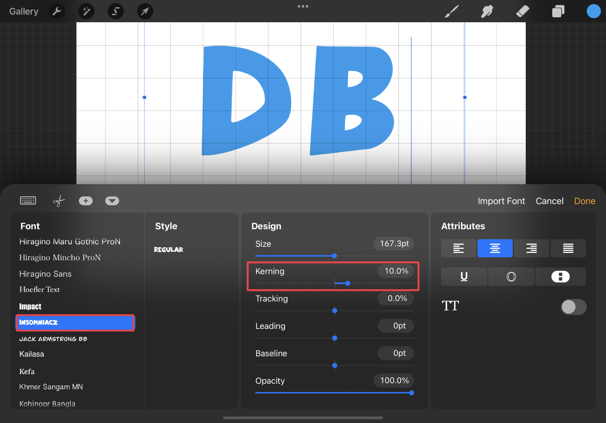606x423 pixels.
Task: Select right text alignment
Action: 531,248
